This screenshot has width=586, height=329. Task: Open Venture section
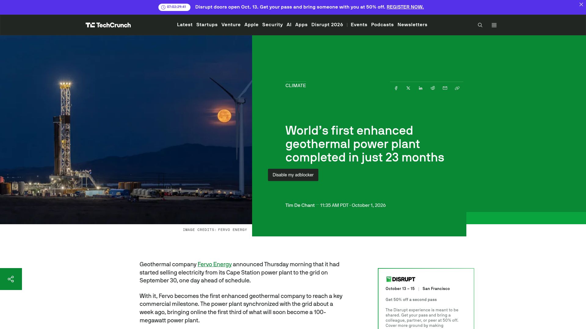[231, 25]
